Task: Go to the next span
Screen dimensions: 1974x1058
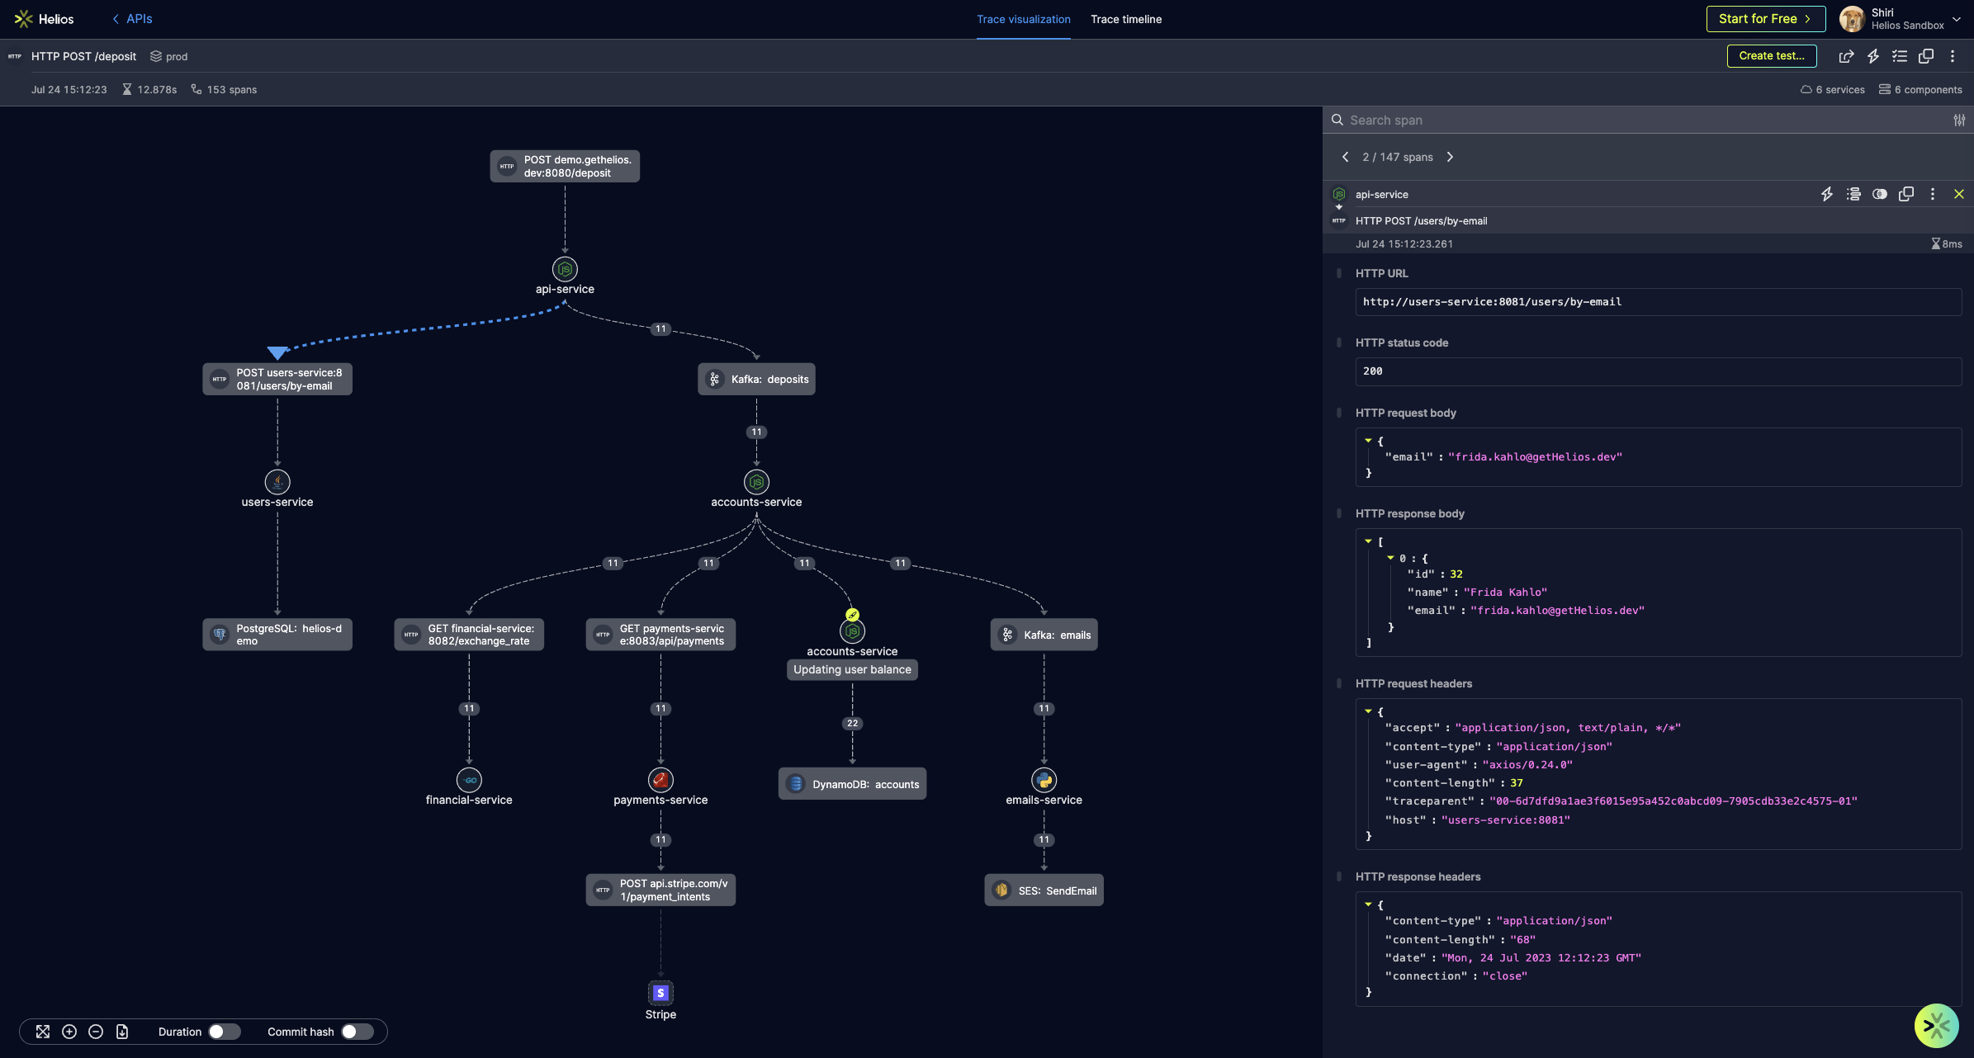Action: [1450, 157]
